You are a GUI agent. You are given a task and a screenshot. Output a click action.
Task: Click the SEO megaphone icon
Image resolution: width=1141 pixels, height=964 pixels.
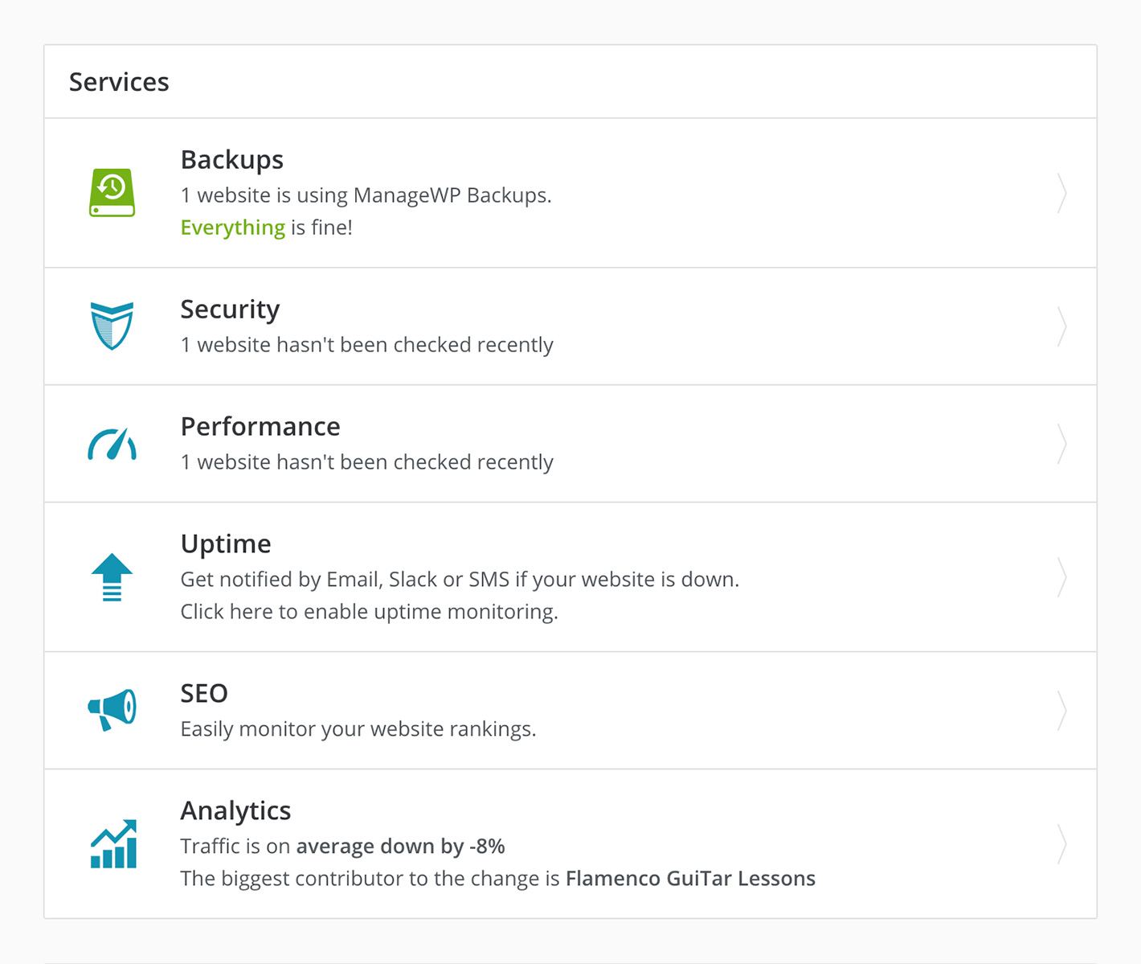pos(112,710)
